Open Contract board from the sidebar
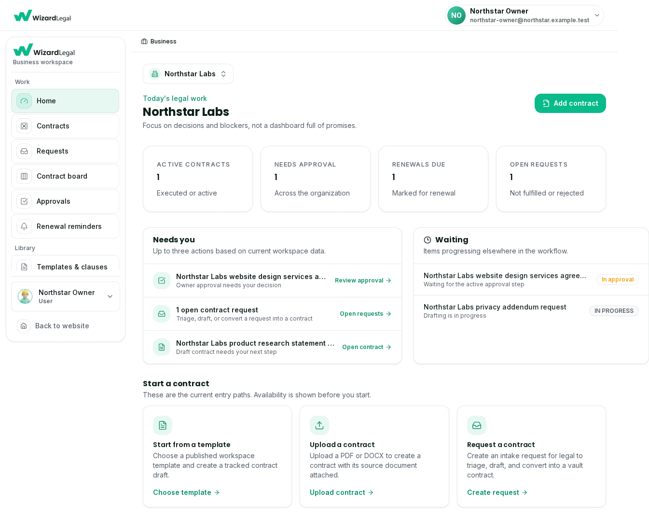Viewport: 649px width, 519px height. tap(65, 176)
